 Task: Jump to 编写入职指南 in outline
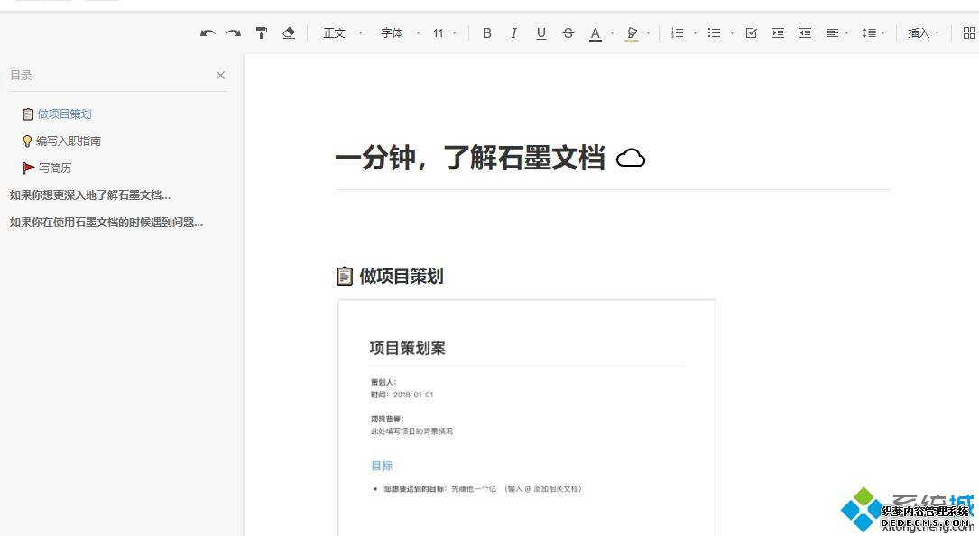pyautogui.click(x=69, y=141)
